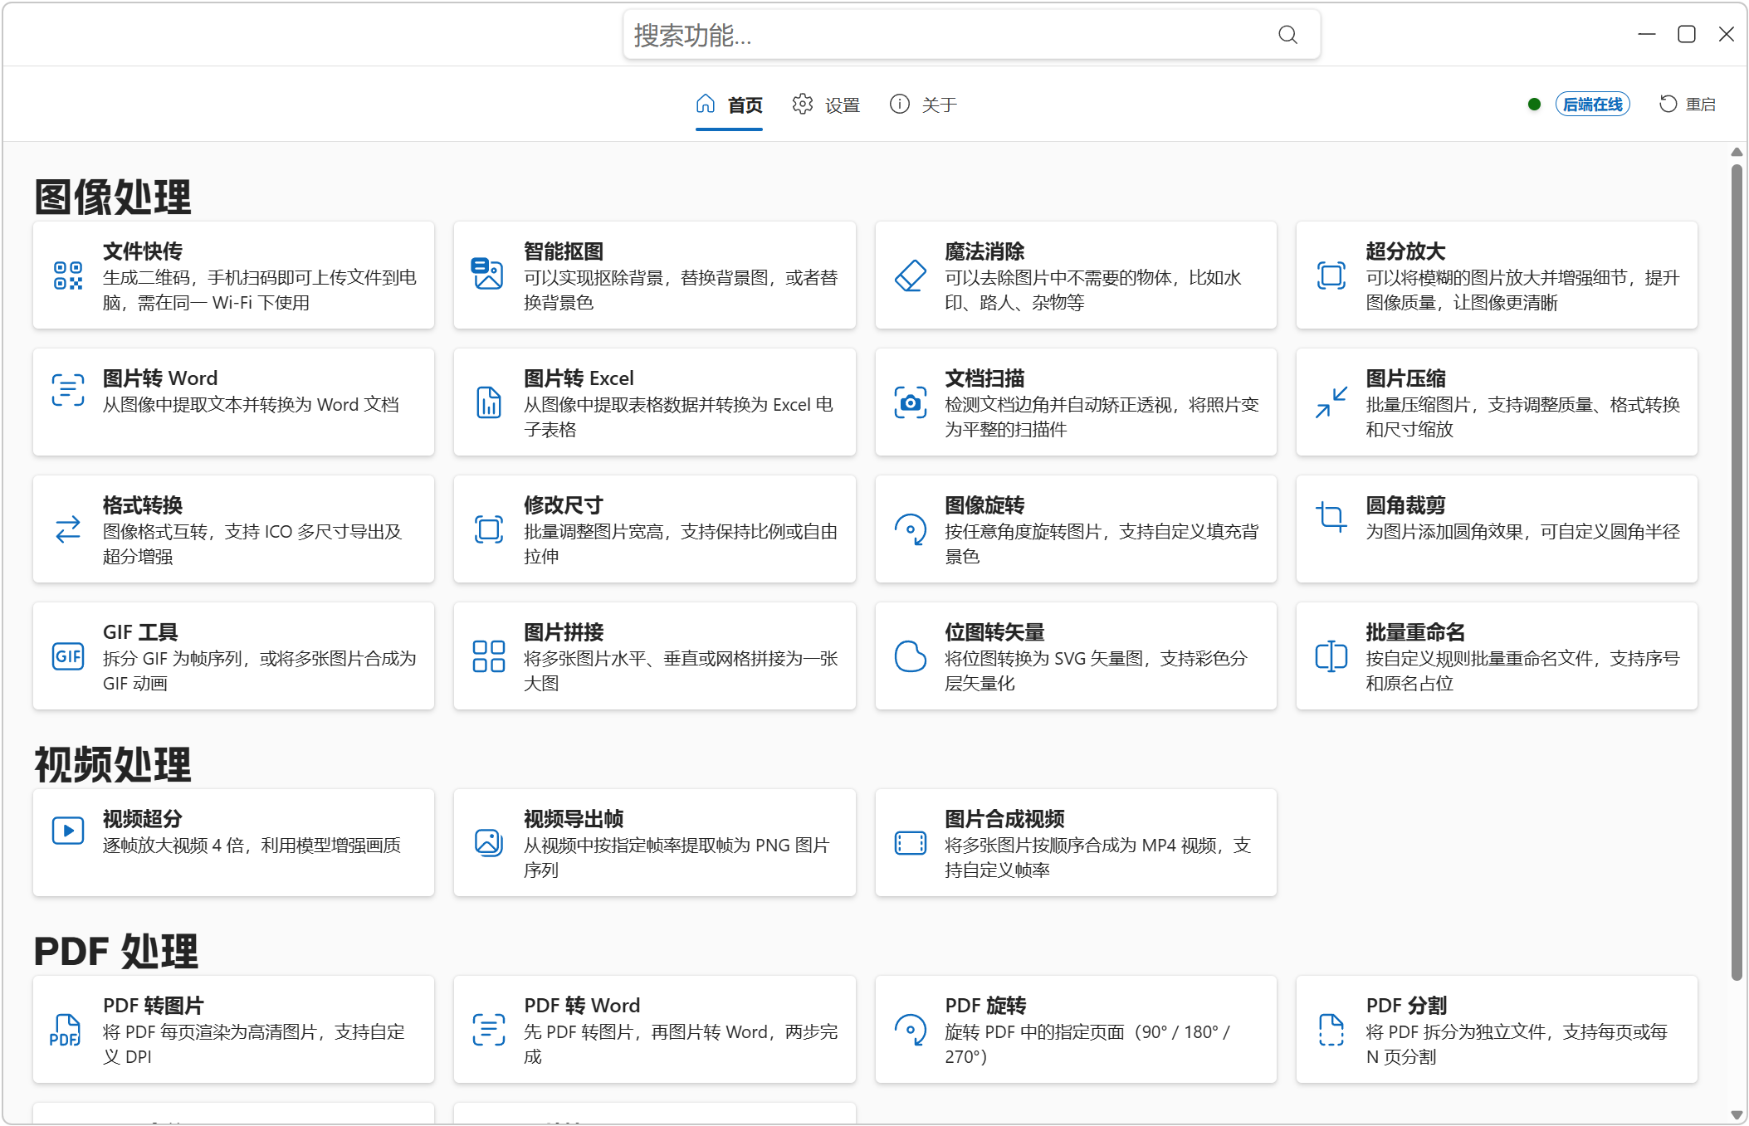Image resolution: width=1749 pixels, height=1126 pixels.
Task: Click the magnifier search icon
Action: [x=1287, y=35]
